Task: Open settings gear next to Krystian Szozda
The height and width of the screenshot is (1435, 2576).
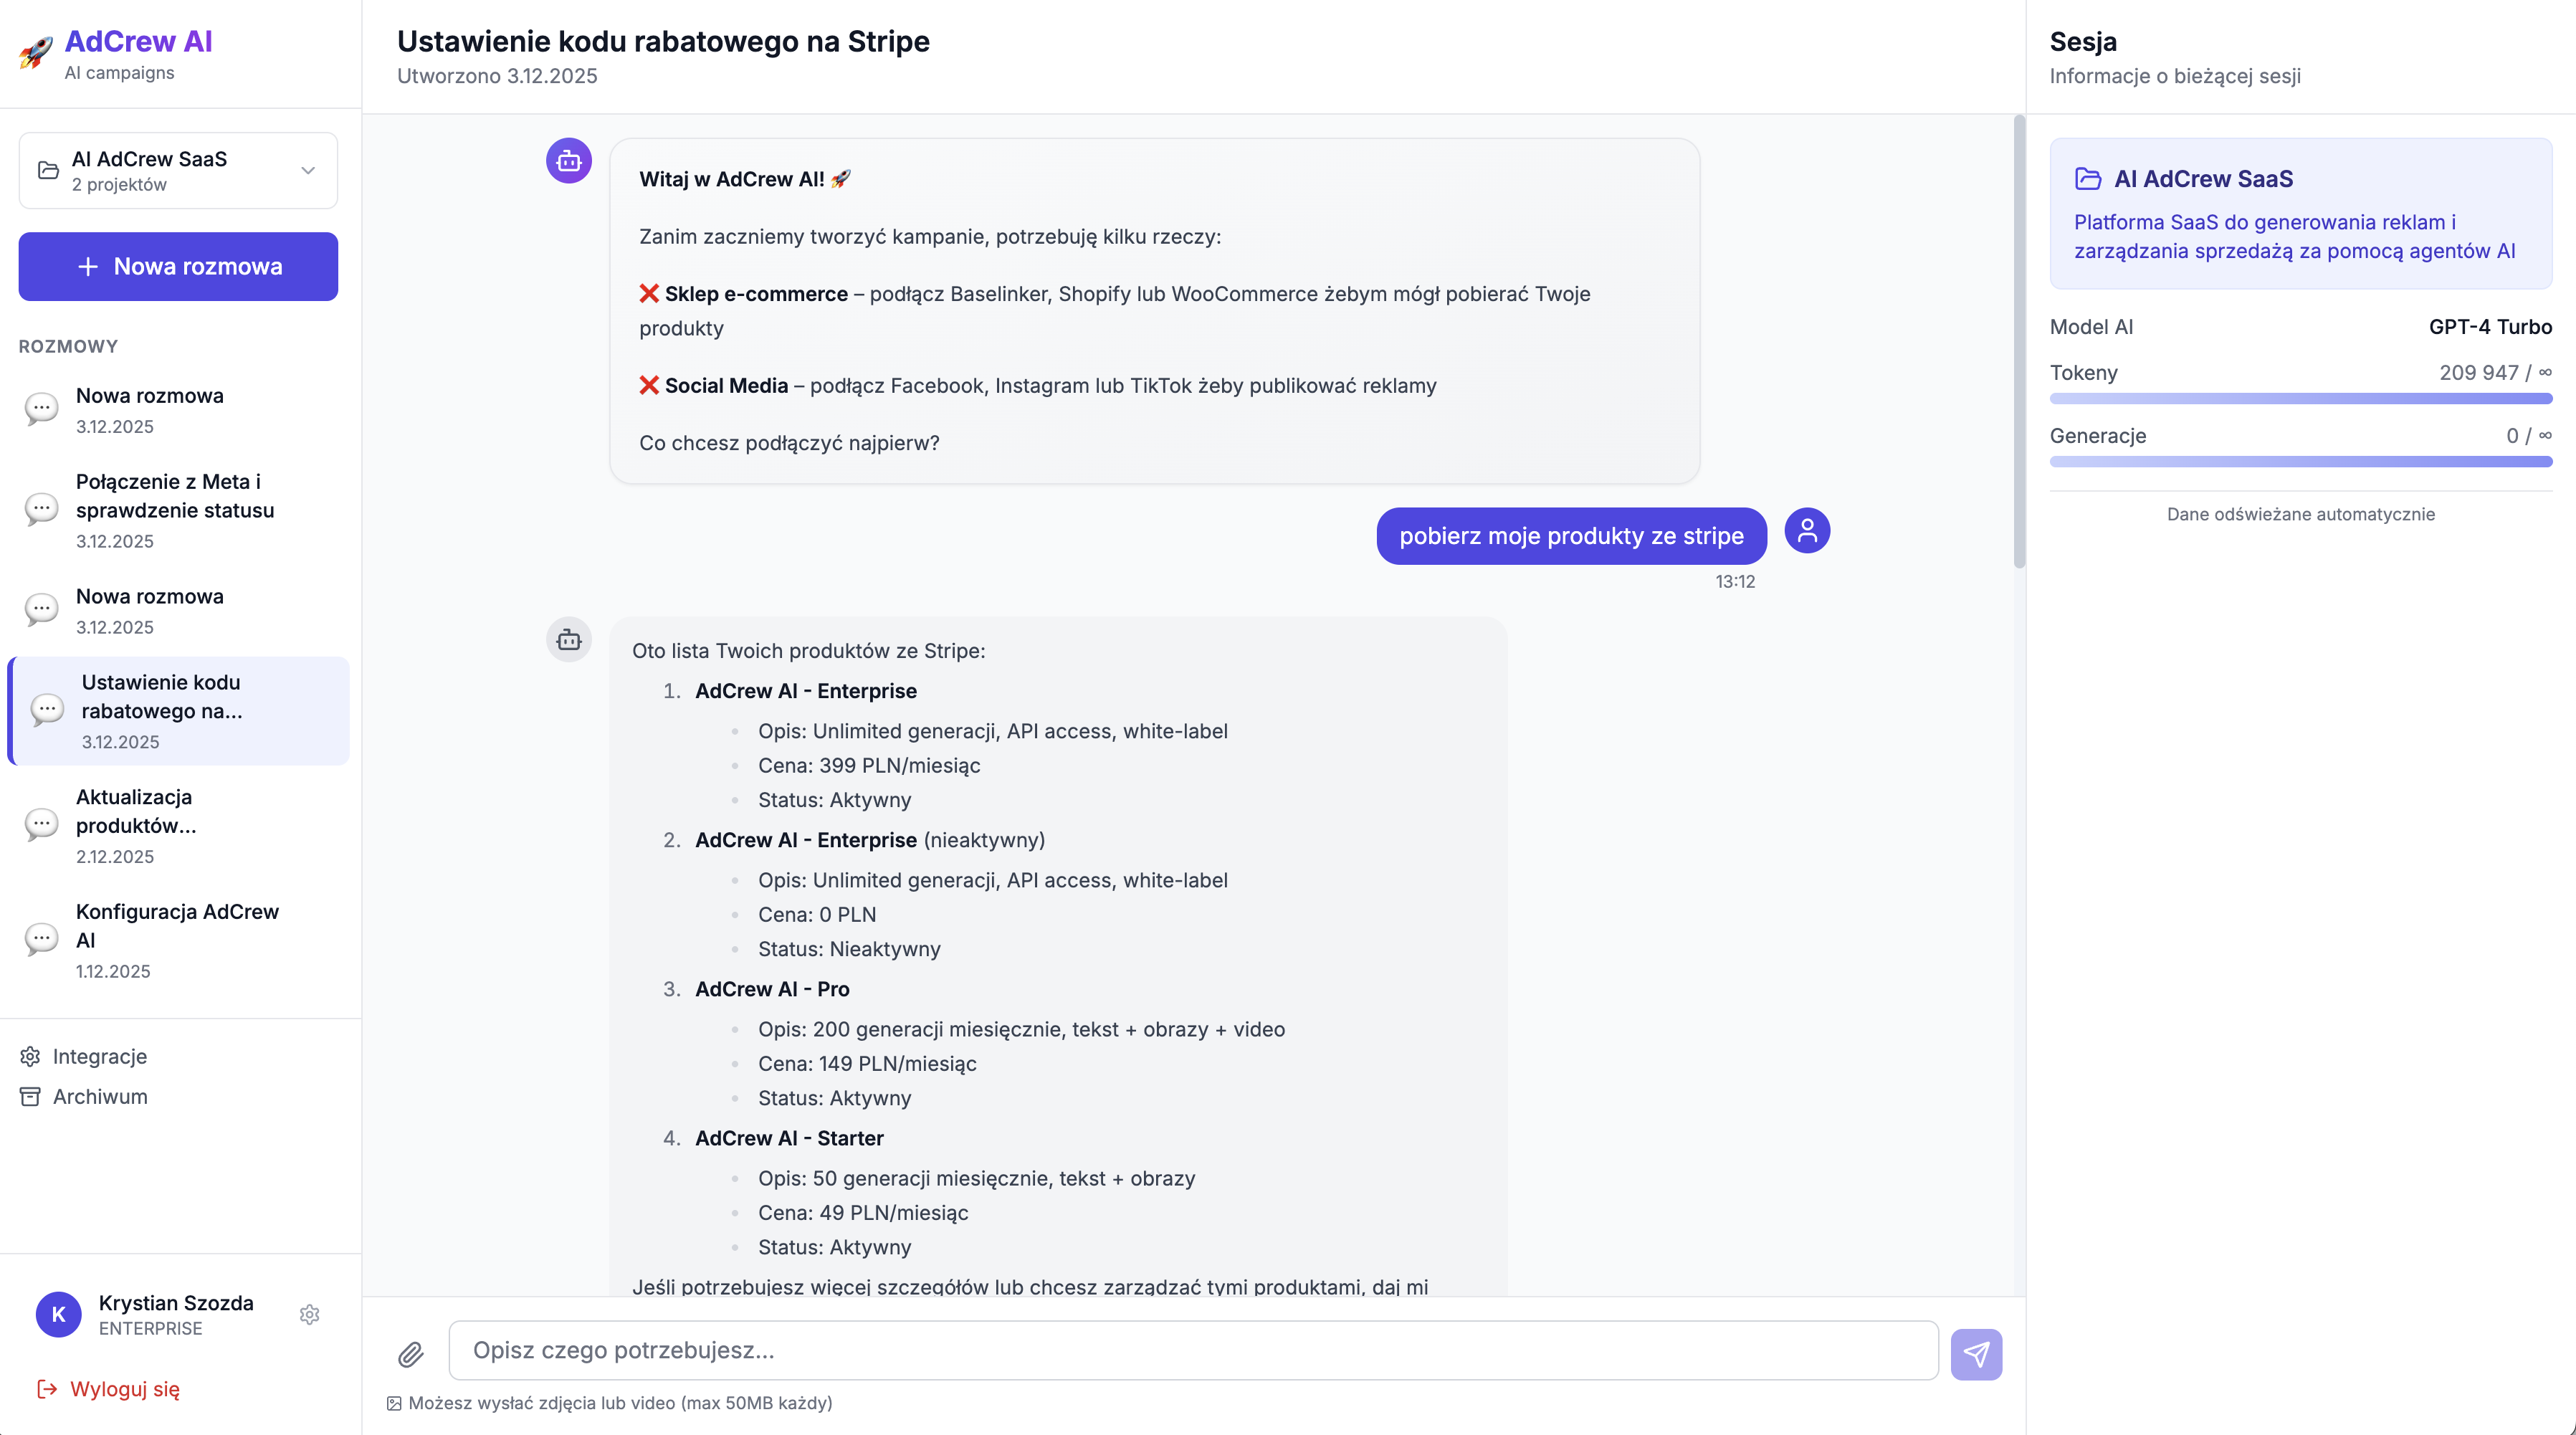Action: pos(310,1315)
